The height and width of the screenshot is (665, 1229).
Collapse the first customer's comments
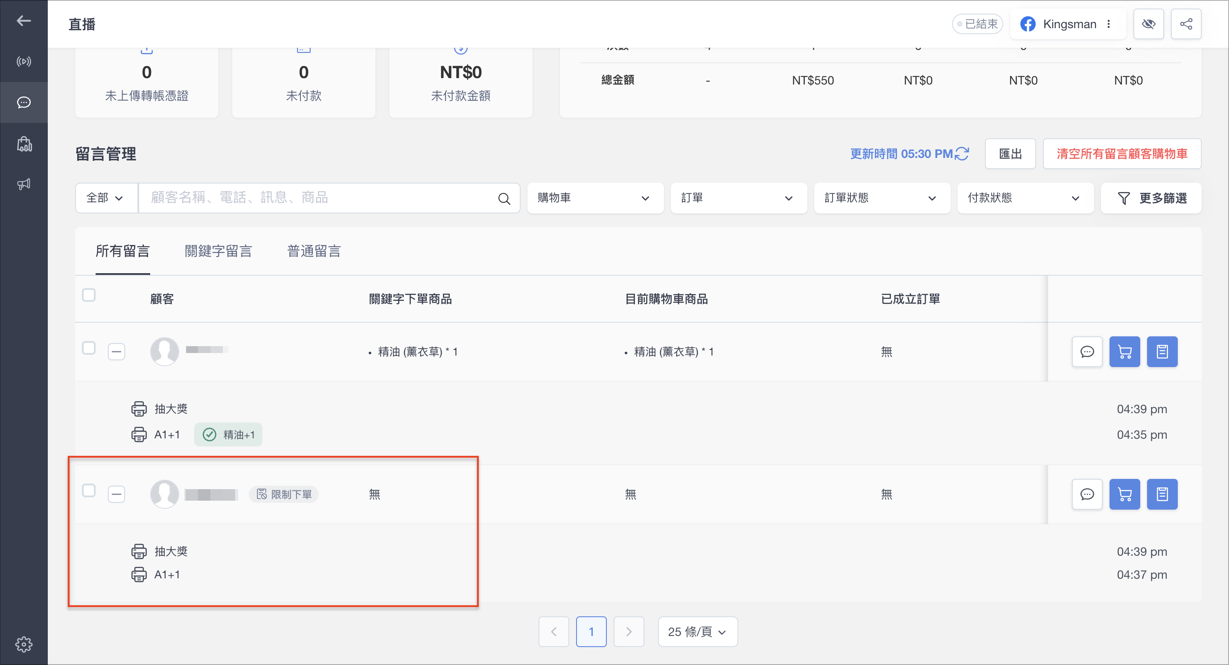(116, 352)
